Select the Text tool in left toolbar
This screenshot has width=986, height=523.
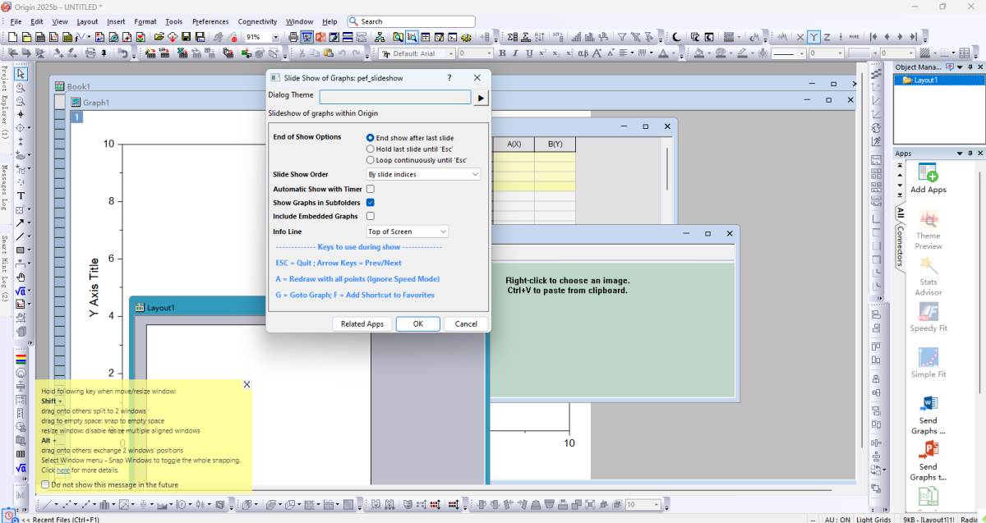tap(21, 196)
